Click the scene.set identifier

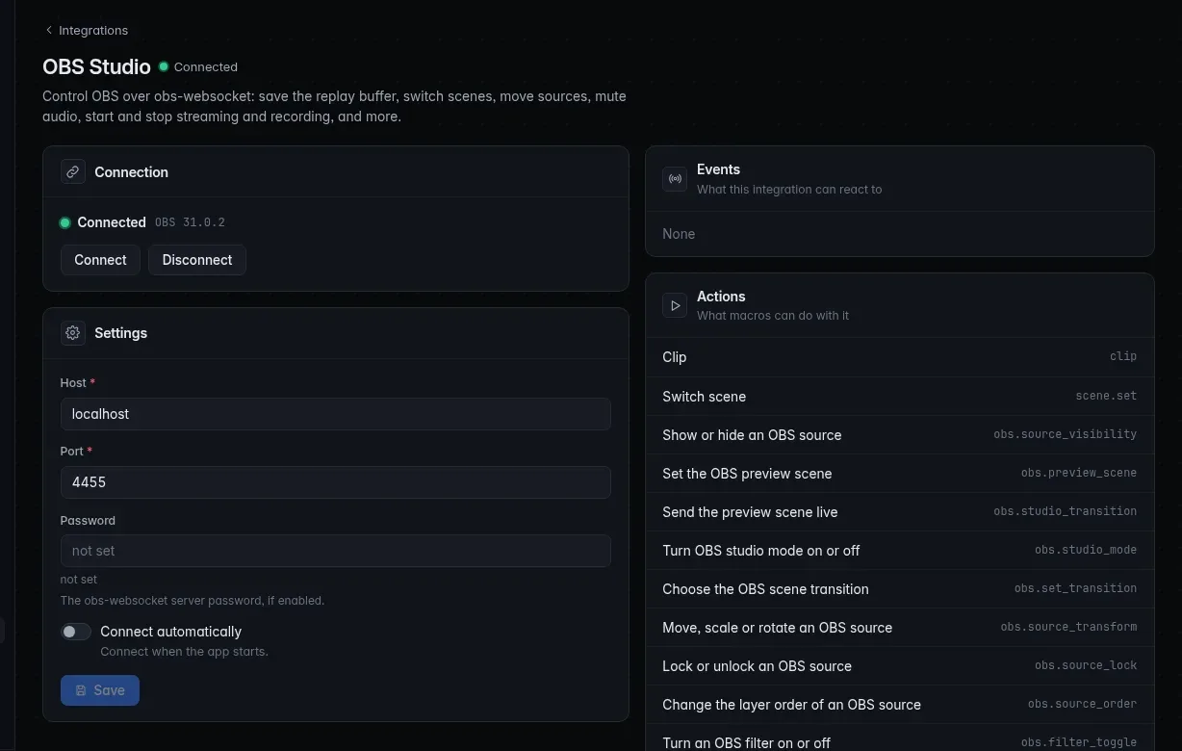click(1106, 396)
